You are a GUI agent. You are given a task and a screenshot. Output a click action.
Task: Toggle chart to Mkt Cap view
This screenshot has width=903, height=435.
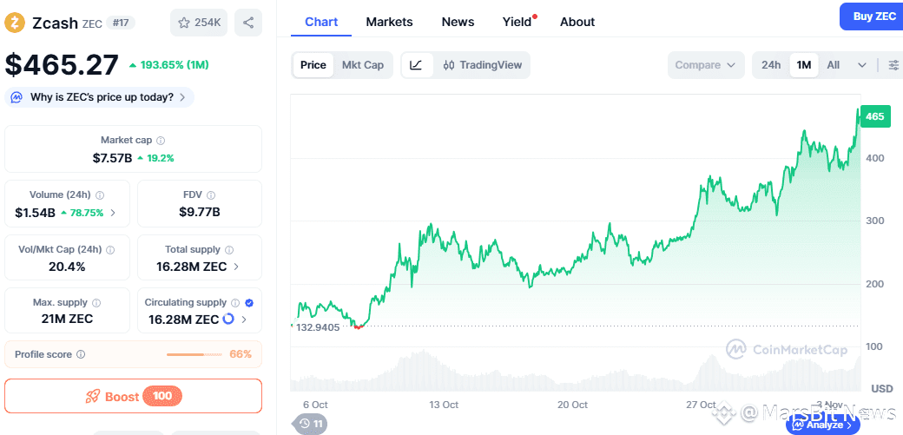pyautogui.click(x=362, y=65)
